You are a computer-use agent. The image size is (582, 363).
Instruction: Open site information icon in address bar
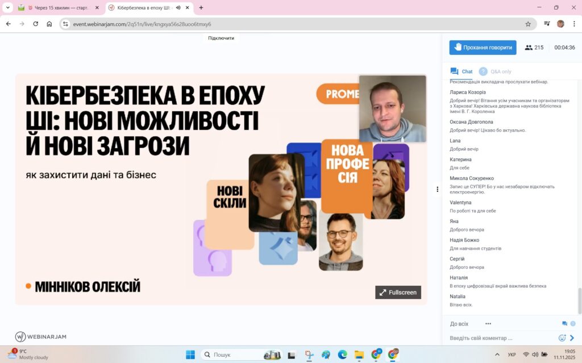pyautogui.click(x=66, y=24)
